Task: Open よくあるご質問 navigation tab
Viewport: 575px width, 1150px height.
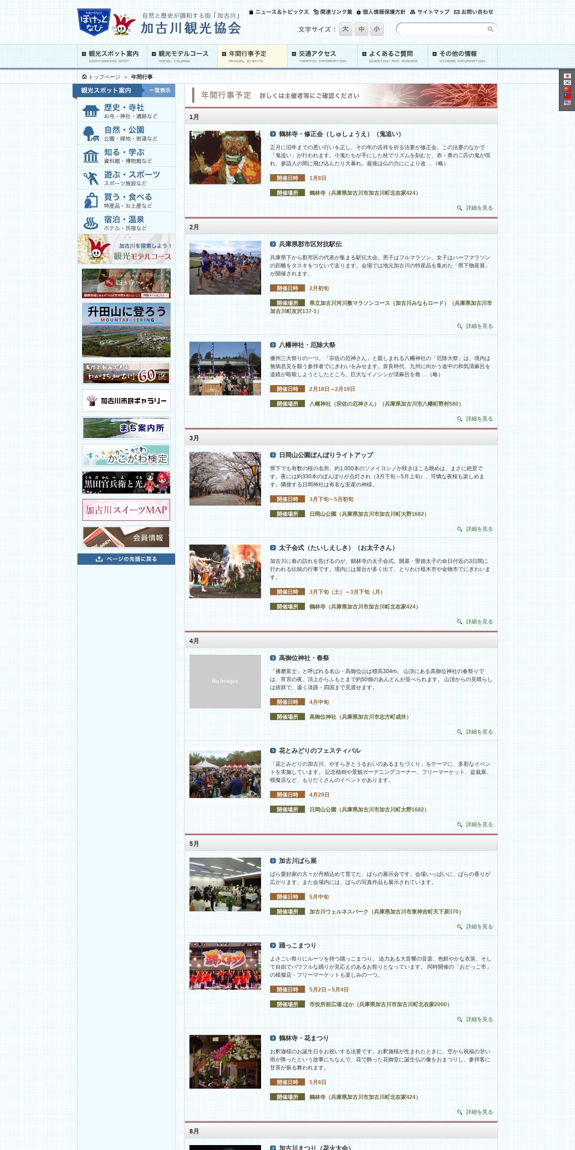Action: (x=393, y=56)
